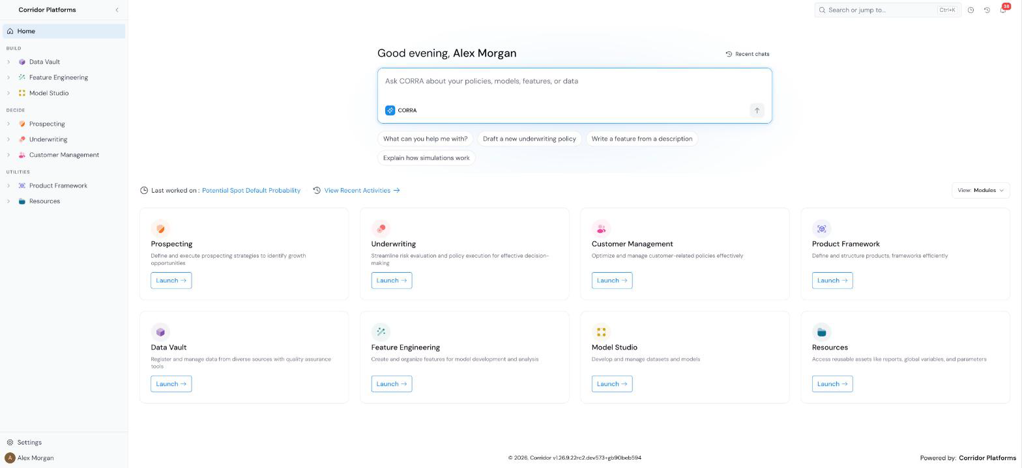Launch the Feature Engineering module
This screenshot has height=468, width=1022.
pyautogui.click(x=392, y=384)
